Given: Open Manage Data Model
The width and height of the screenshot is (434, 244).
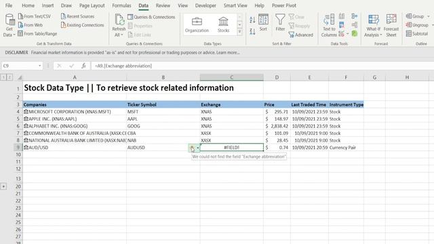Looking at the screenshot, I should click(x=355, y=34).
